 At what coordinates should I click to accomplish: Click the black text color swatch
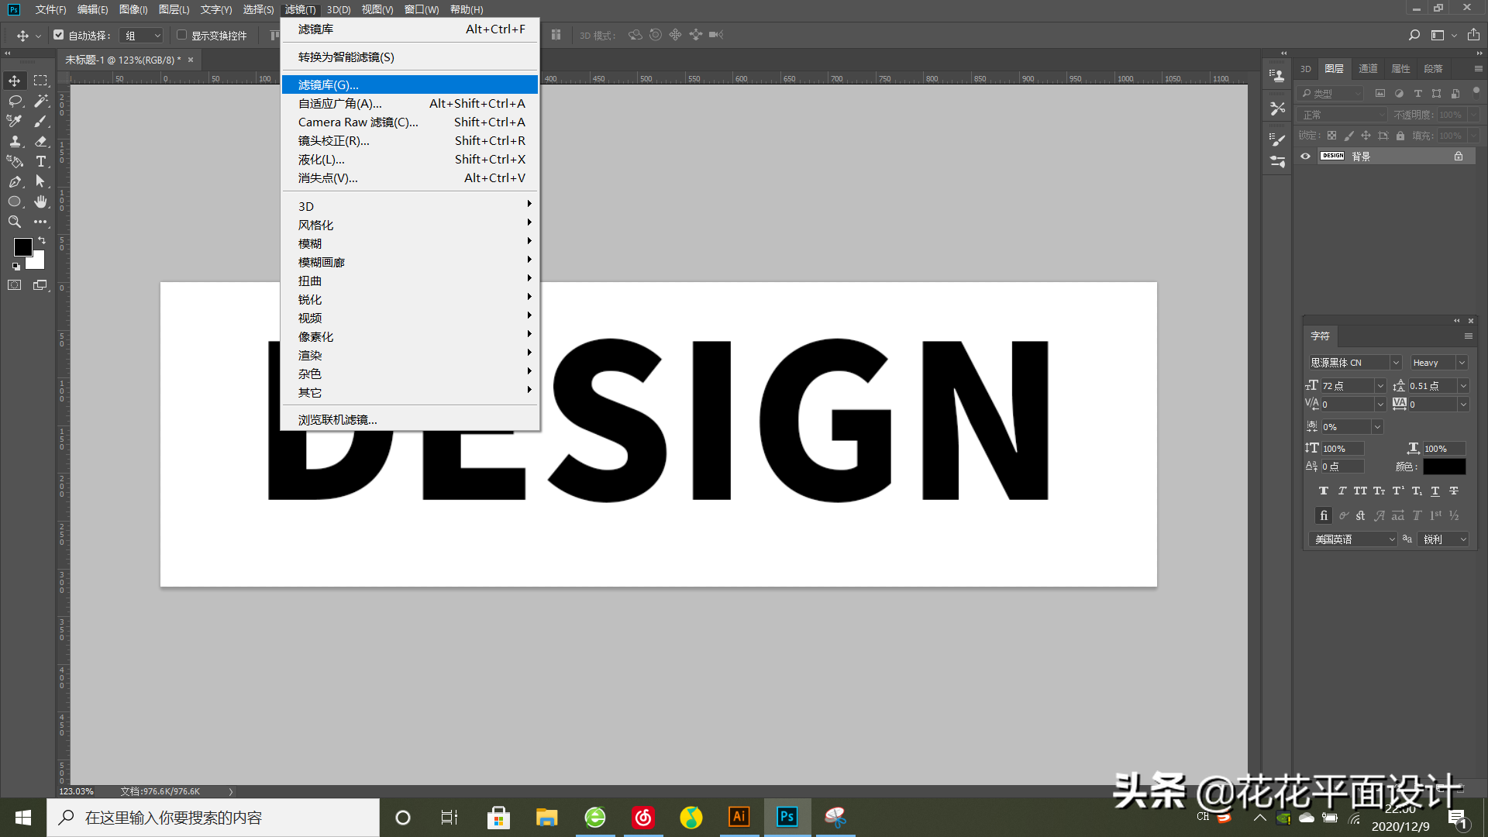[x=1444, y=467]
